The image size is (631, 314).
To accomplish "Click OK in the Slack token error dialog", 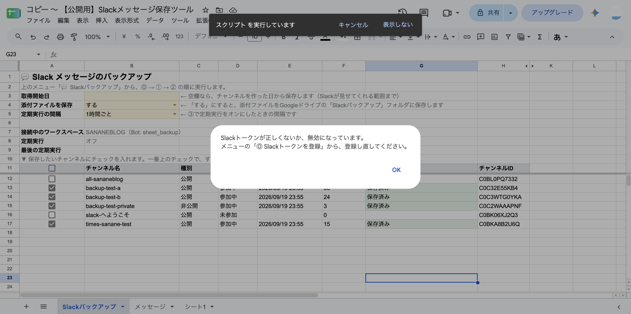I will [x=396, y=170].
